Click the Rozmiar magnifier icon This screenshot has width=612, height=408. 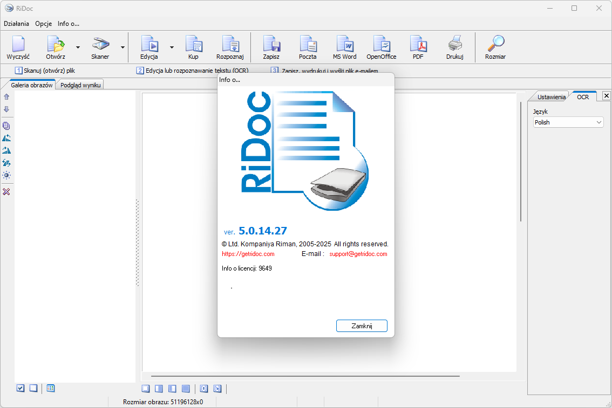click(495, 44)
